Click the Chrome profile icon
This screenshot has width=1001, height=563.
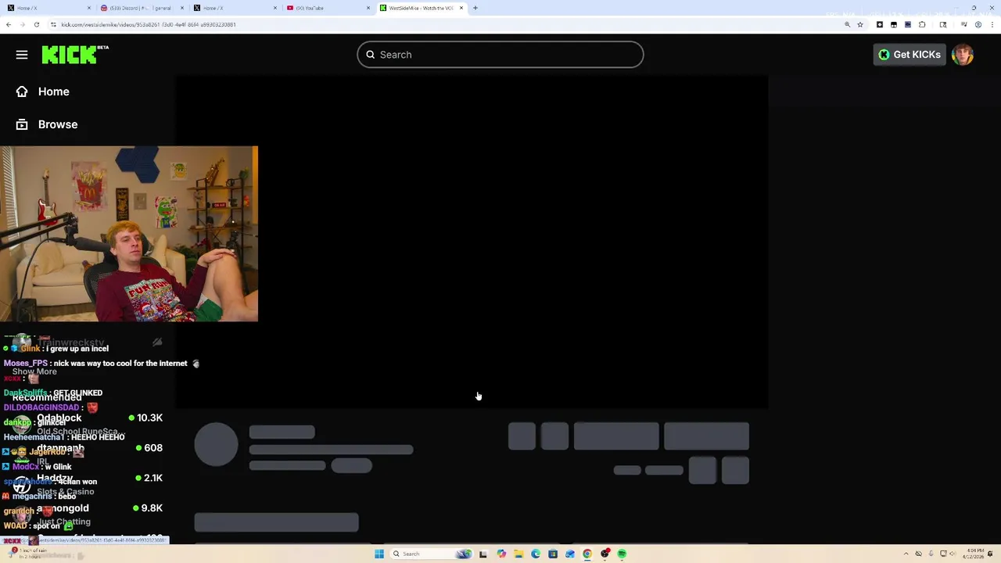pos(978,24)
